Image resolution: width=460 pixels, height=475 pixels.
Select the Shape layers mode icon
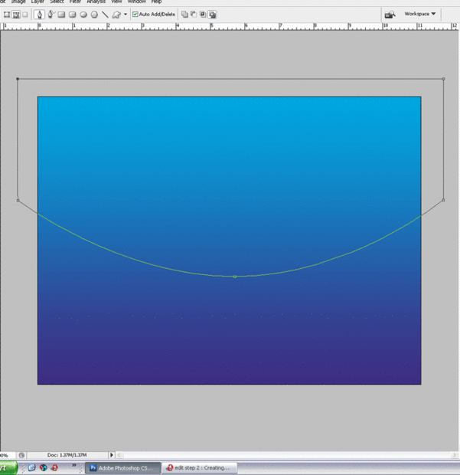click(x=7, y=15)
